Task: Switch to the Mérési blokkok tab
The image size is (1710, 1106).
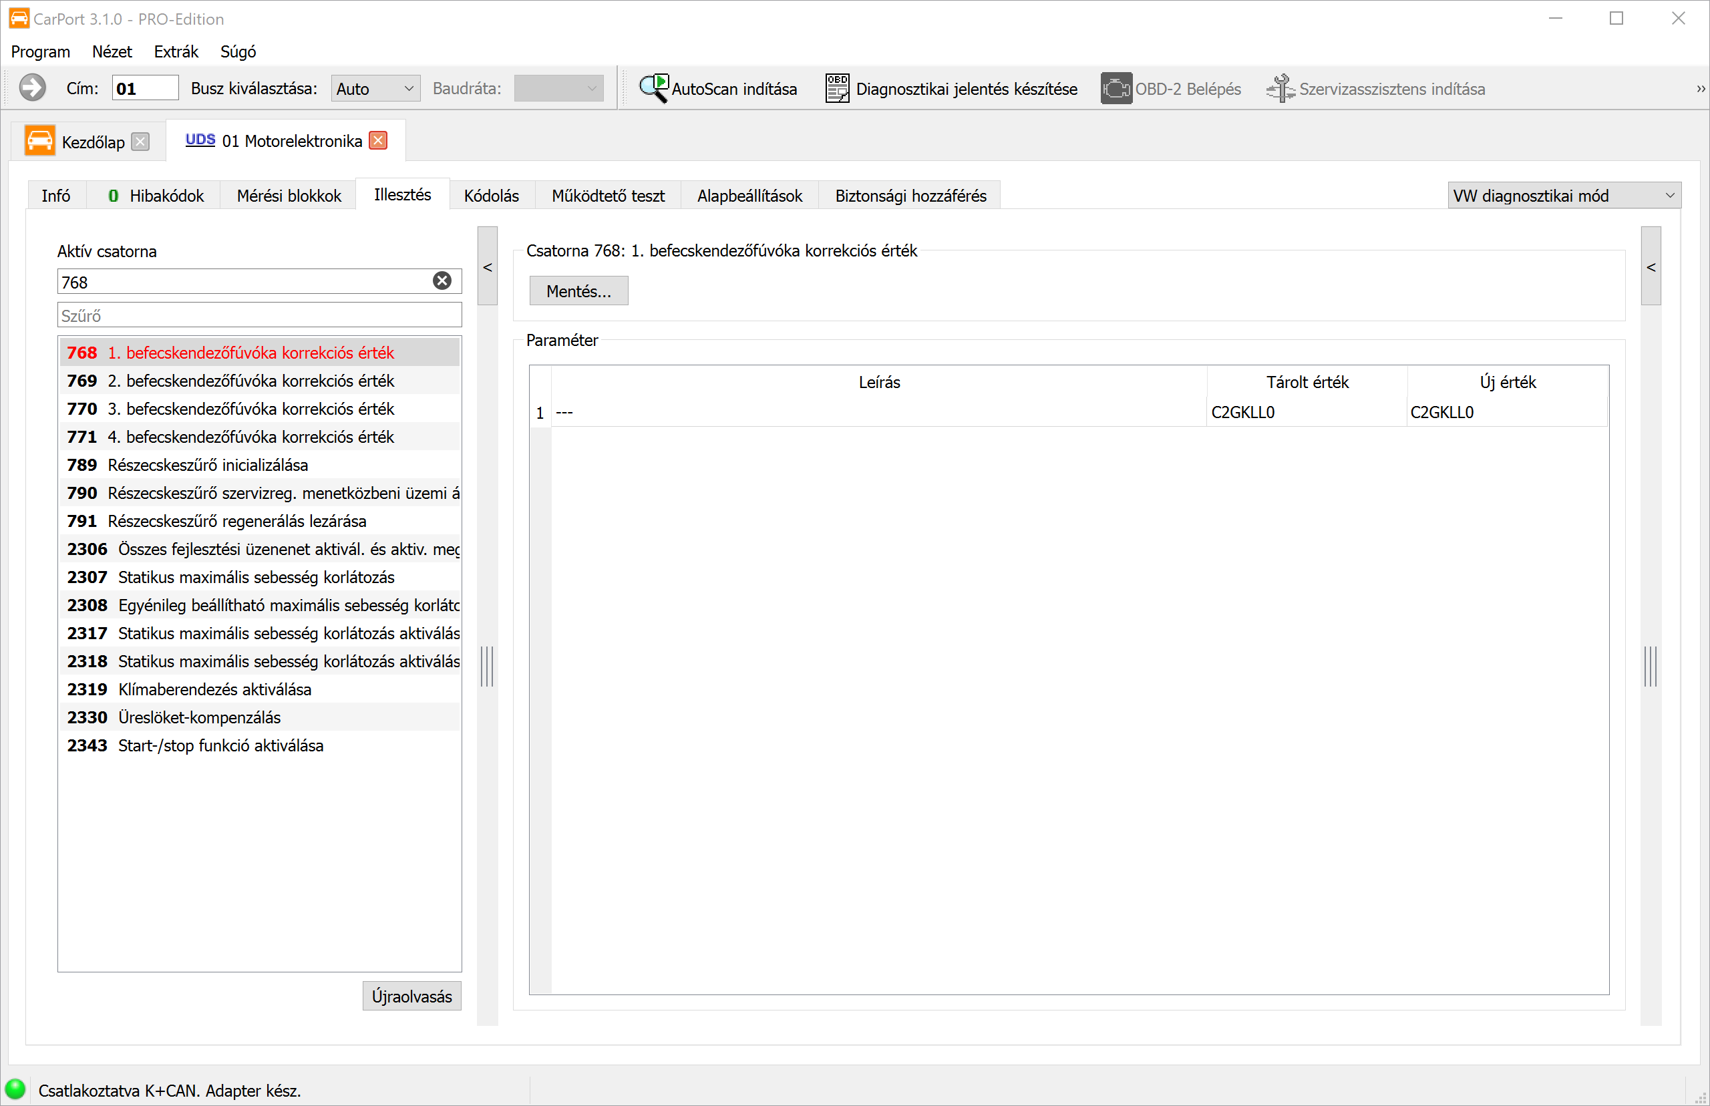Action: [289, 195]
